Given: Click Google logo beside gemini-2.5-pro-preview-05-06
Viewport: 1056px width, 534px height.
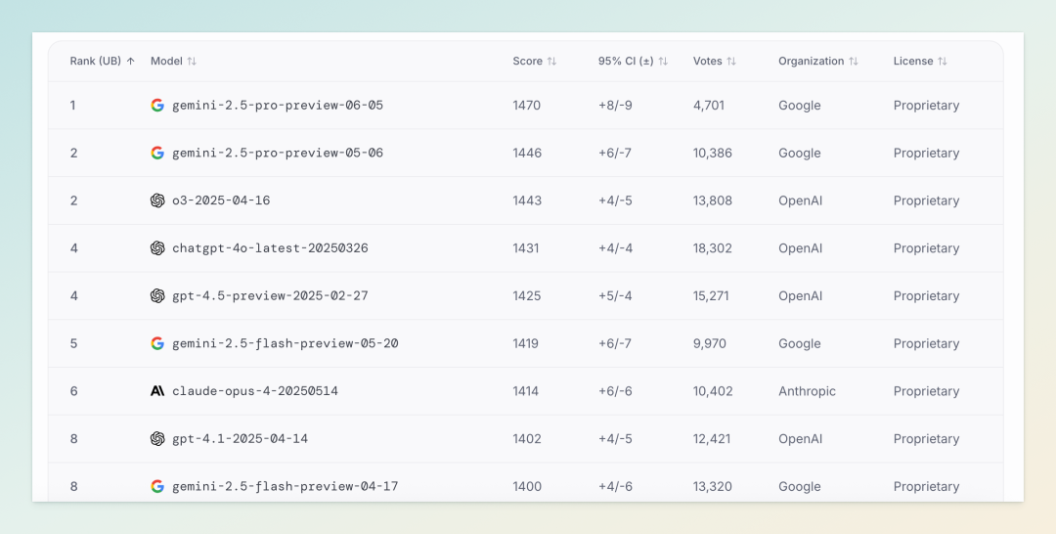Looking at the screenshot, I should click(x=157, y=153).
